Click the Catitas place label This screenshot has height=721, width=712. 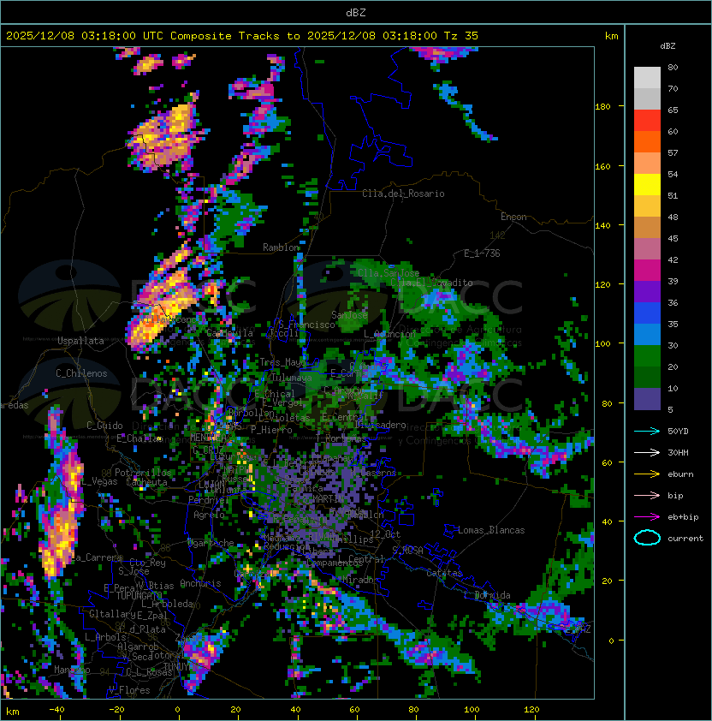tap(444, 573)
